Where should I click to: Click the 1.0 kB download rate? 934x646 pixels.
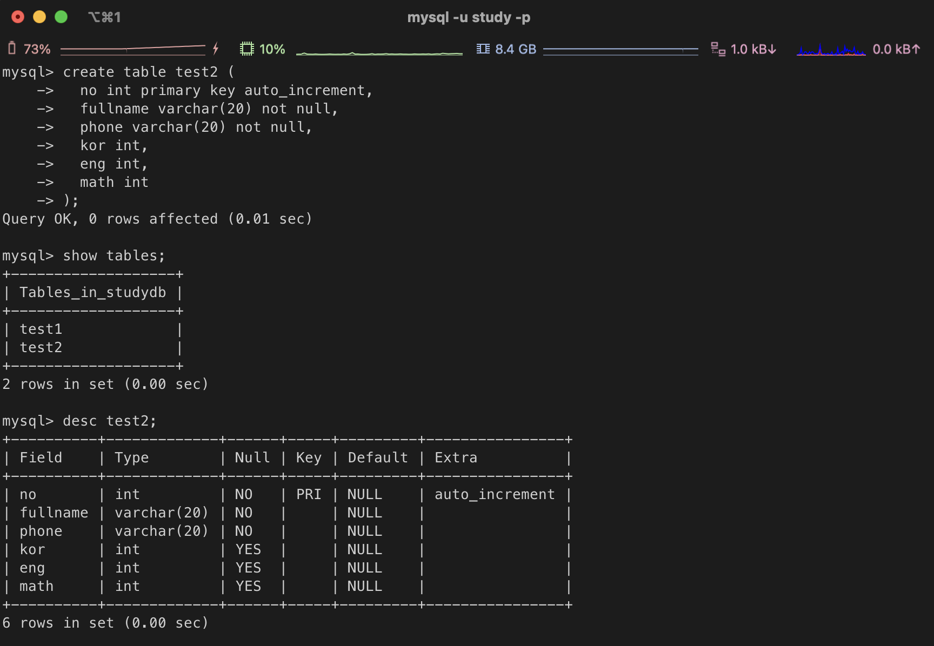pos(753,49)
